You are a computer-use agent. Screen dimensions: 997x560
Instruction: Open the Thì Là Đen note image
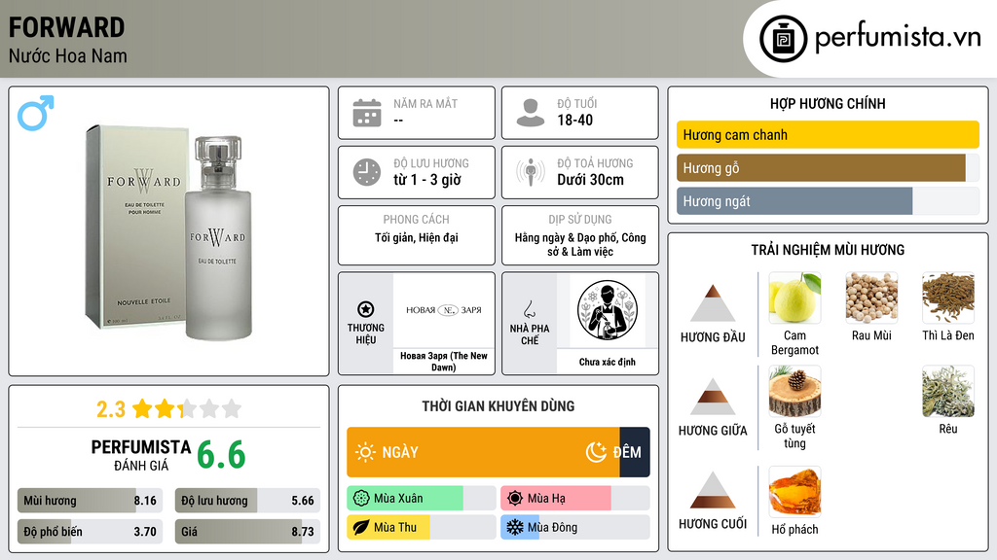pyautogui.click(x=948, y=298)
